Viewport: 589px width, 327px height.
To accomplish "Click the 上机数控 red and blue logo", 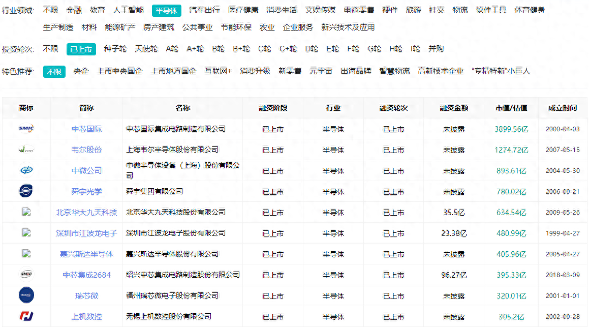I will pyautogui.click(x=26, y=316).
